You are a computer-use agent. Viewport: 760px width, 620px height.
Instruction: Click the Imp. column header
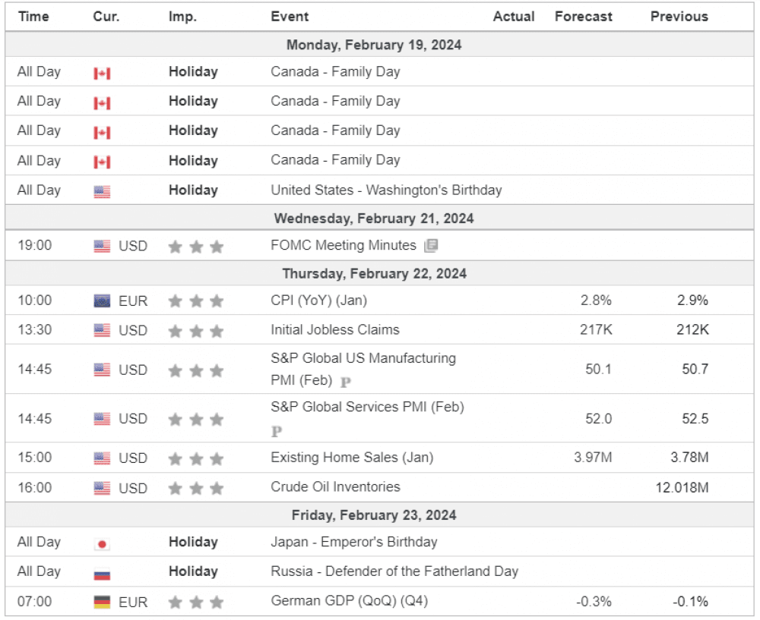[182, 17]
